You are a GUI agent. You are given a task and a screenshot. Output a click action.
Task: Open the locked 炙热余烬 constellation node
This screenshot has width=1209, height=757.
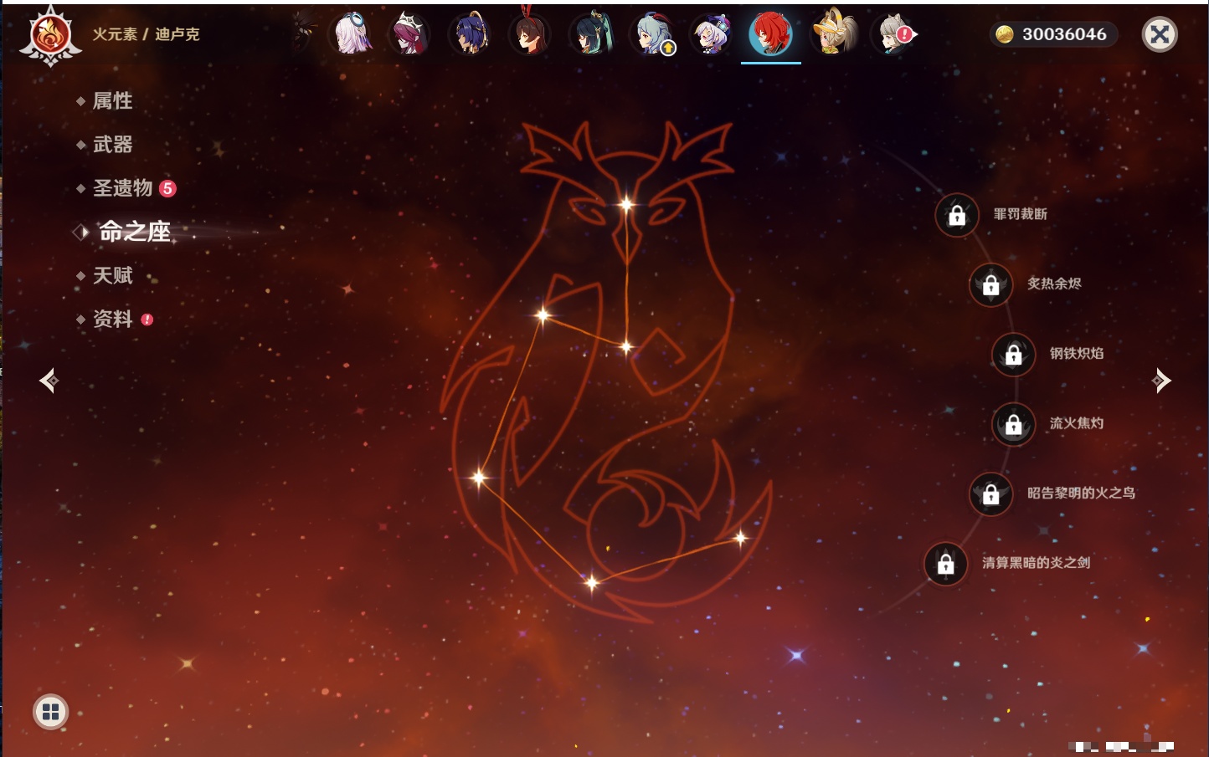tap(991, 285)
